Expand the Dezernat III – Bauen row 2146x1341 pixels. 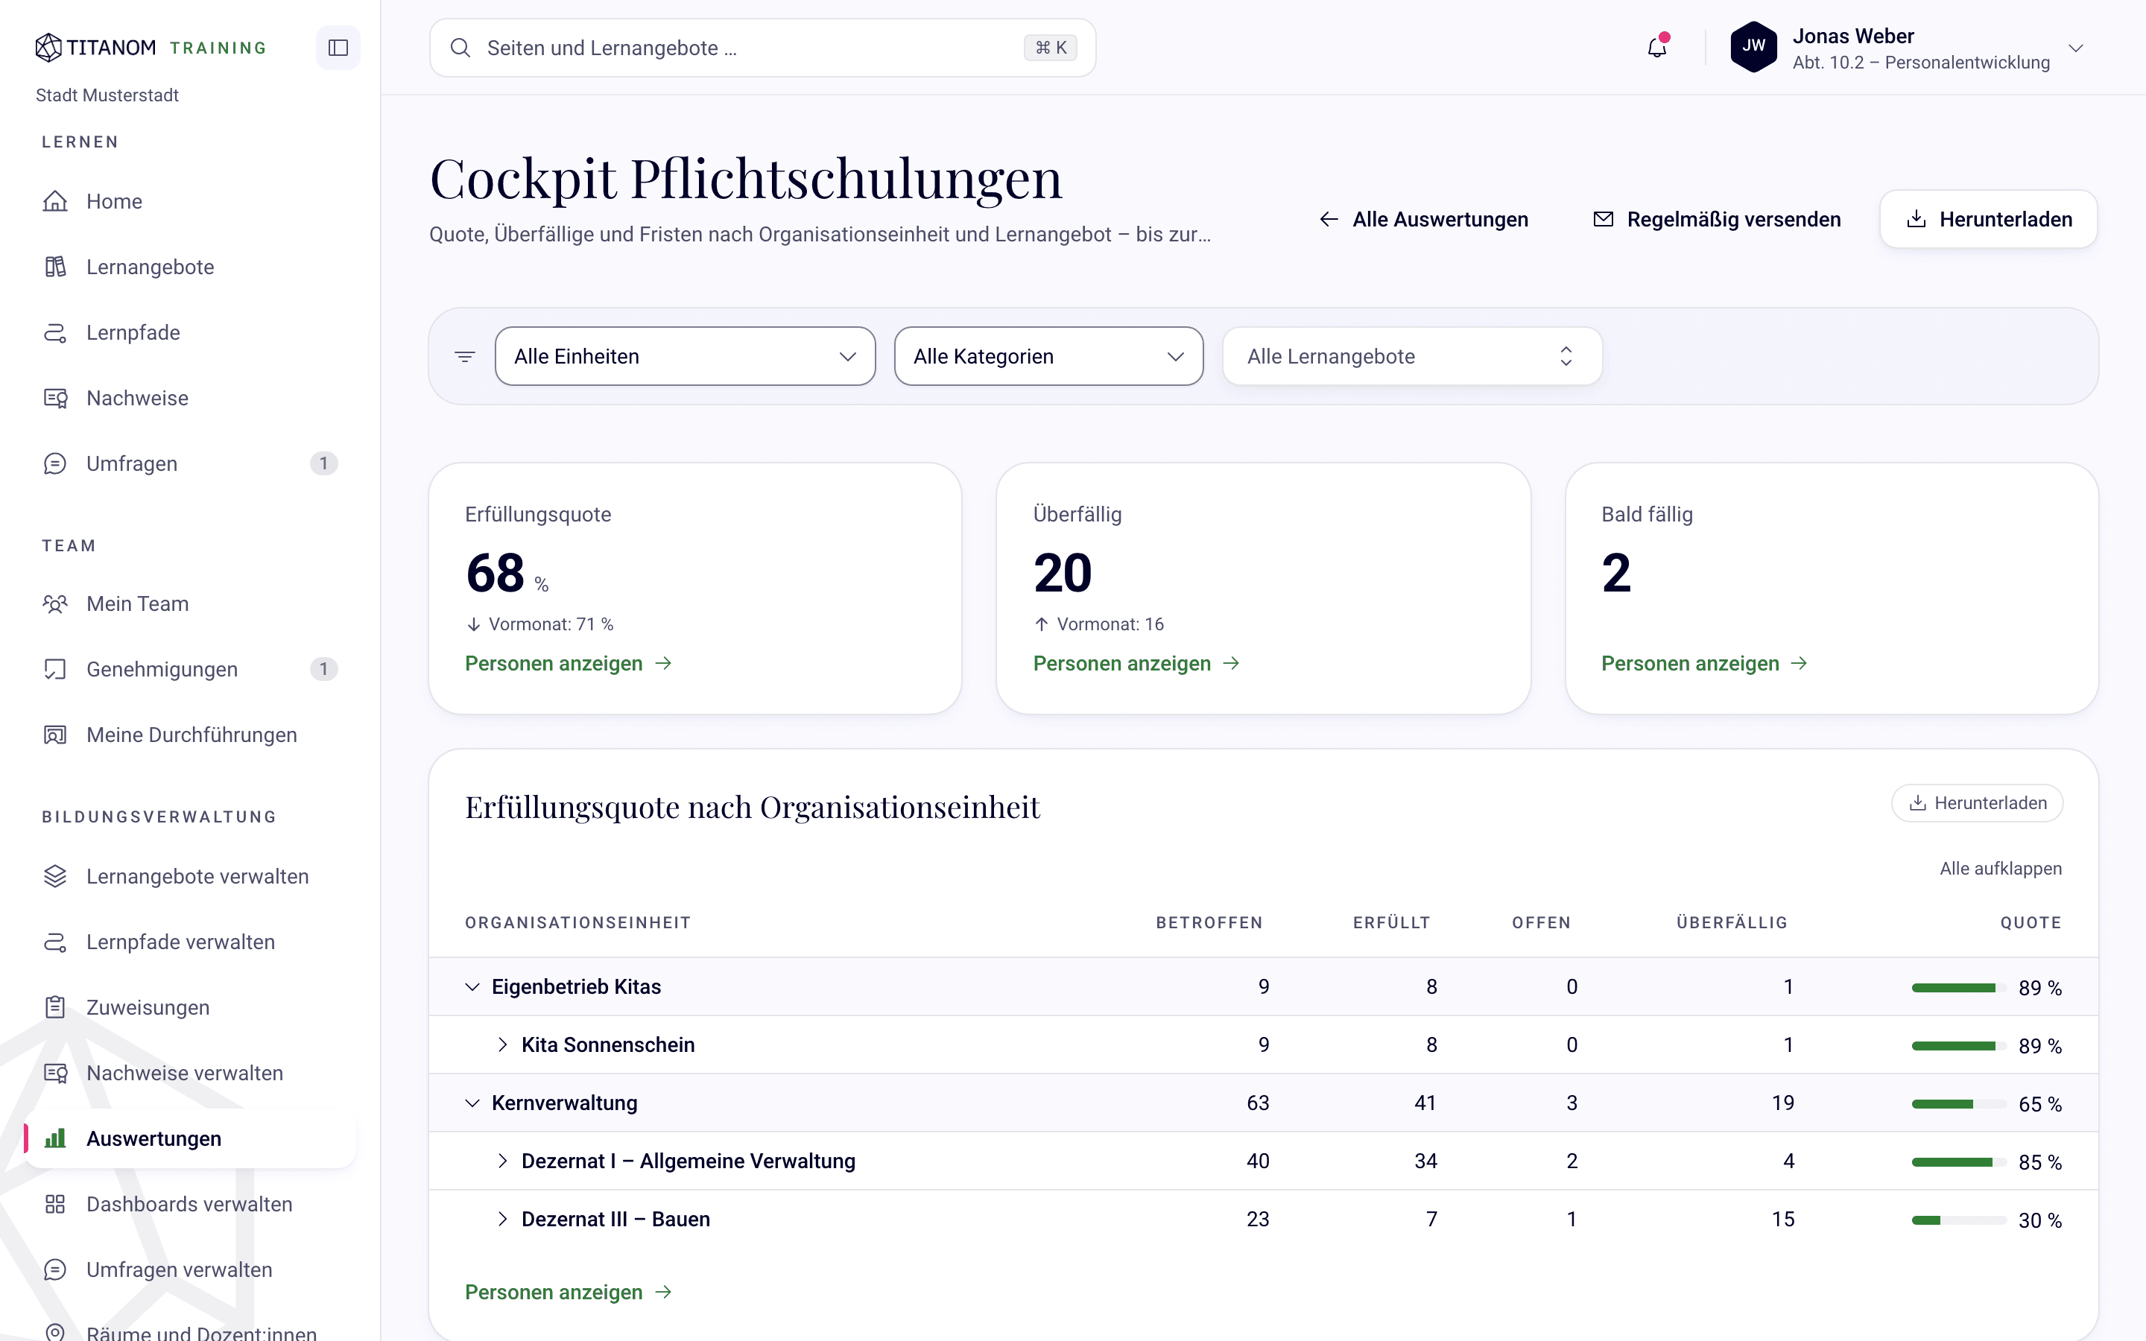pyautogui.click(x=503, y=1220)
